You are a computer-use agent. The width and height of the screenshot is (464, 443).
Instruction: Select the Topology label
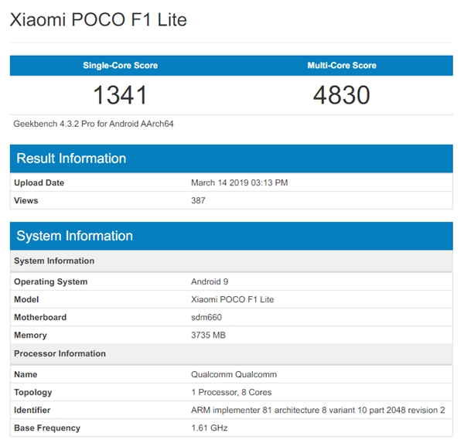tap(32, 392)
